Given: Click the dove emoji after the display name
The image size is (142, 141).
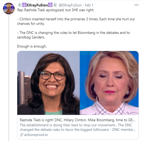Looking at the screenshot, I should (55, 5).
